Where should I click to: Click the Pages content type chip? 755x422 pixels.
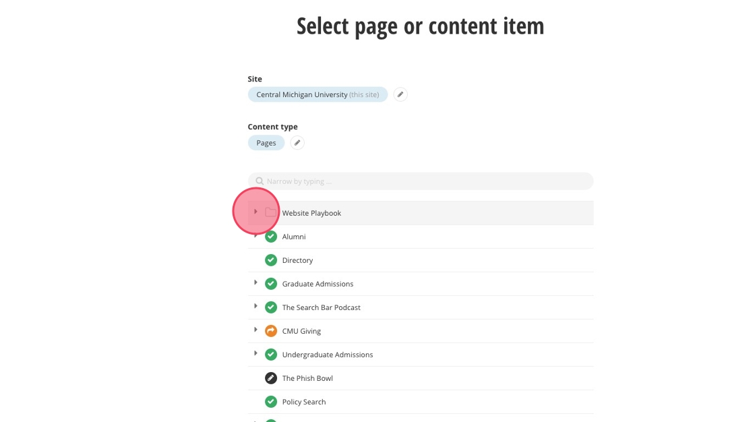pos(266,143)
